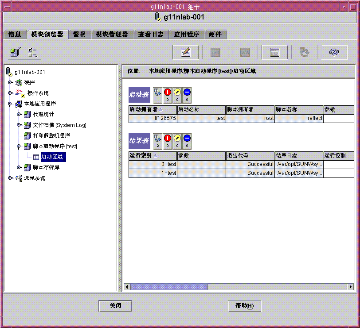Viewport: 360px width, 328px height.
Task: Select the reflect script name cell
Action: tap(299, 118)
